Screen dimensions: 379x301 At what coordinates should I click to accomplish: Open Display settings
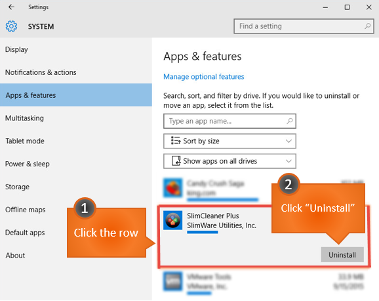pyautogui.click(x=76, y=49)
